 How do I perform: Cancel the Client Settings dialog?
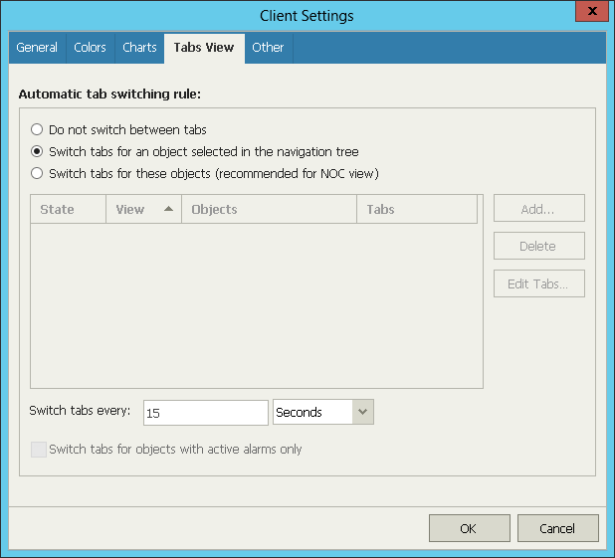[x=557, y=528]
